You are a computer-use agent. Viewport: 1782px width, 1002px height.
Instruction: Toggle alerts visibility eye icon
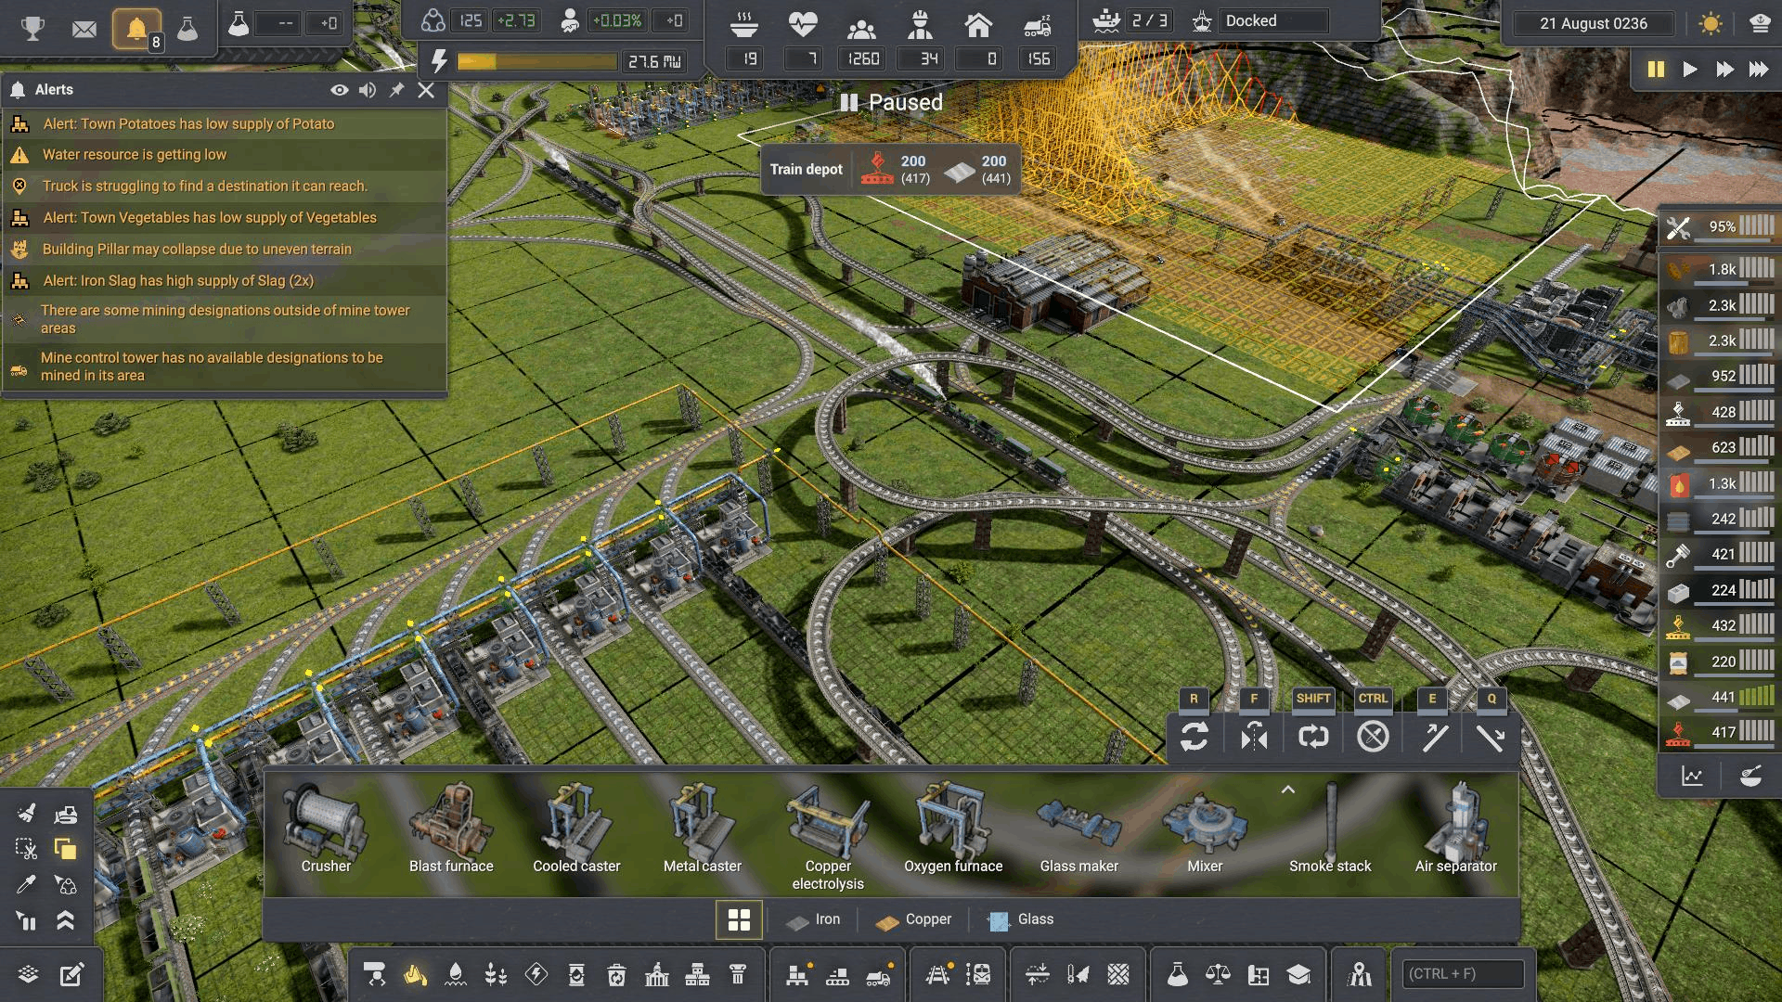pyautogui.click(x=340, y=90)
